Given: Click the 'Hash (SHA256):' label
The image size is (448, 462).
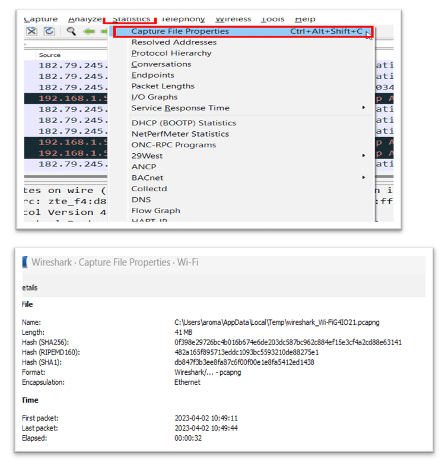Looking at the screenshot, I should point(45,343).
